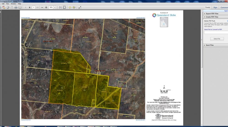Collapse the Create PDF Files section
This screenshot has width=228, height=127.
pyautogui.click(x=212, y=17)
